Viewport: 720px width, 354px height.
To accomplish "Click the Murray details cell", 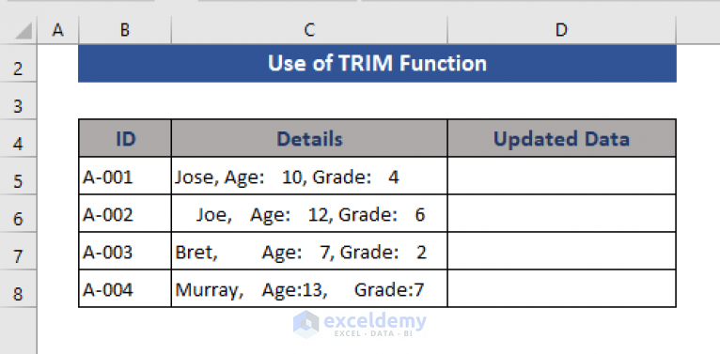I will [x=309, y=289].
